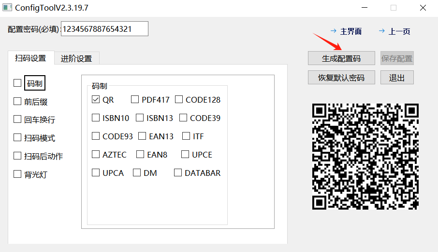This screenshot has width=438, height=252.
Task: Enable the 扫码模式 checkbox
Action: point(17,137)
